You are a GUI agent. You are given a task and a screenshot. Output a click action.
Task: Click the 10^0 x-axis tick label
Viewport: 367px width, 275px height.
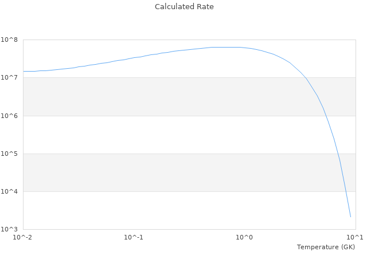click(x=245, y=237)
